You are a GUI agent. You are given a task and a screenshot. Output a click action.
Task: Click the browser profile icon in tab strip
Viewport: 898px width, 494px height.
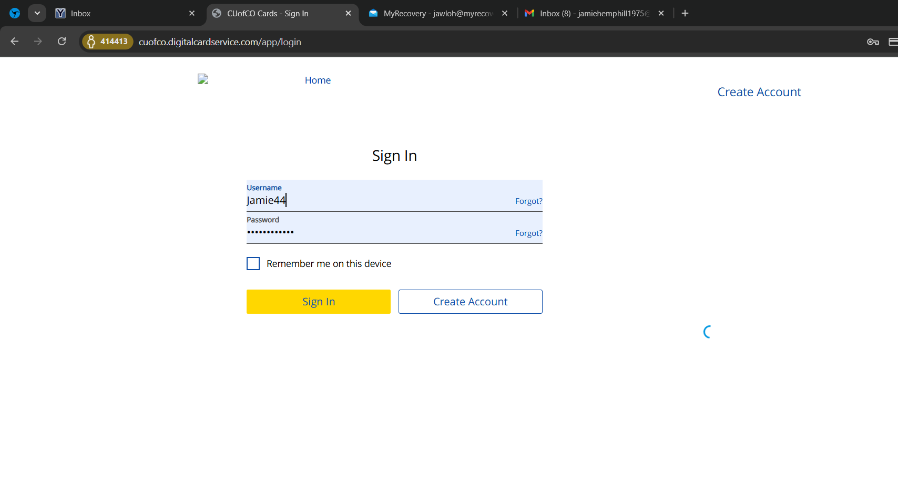click(15, 13)
